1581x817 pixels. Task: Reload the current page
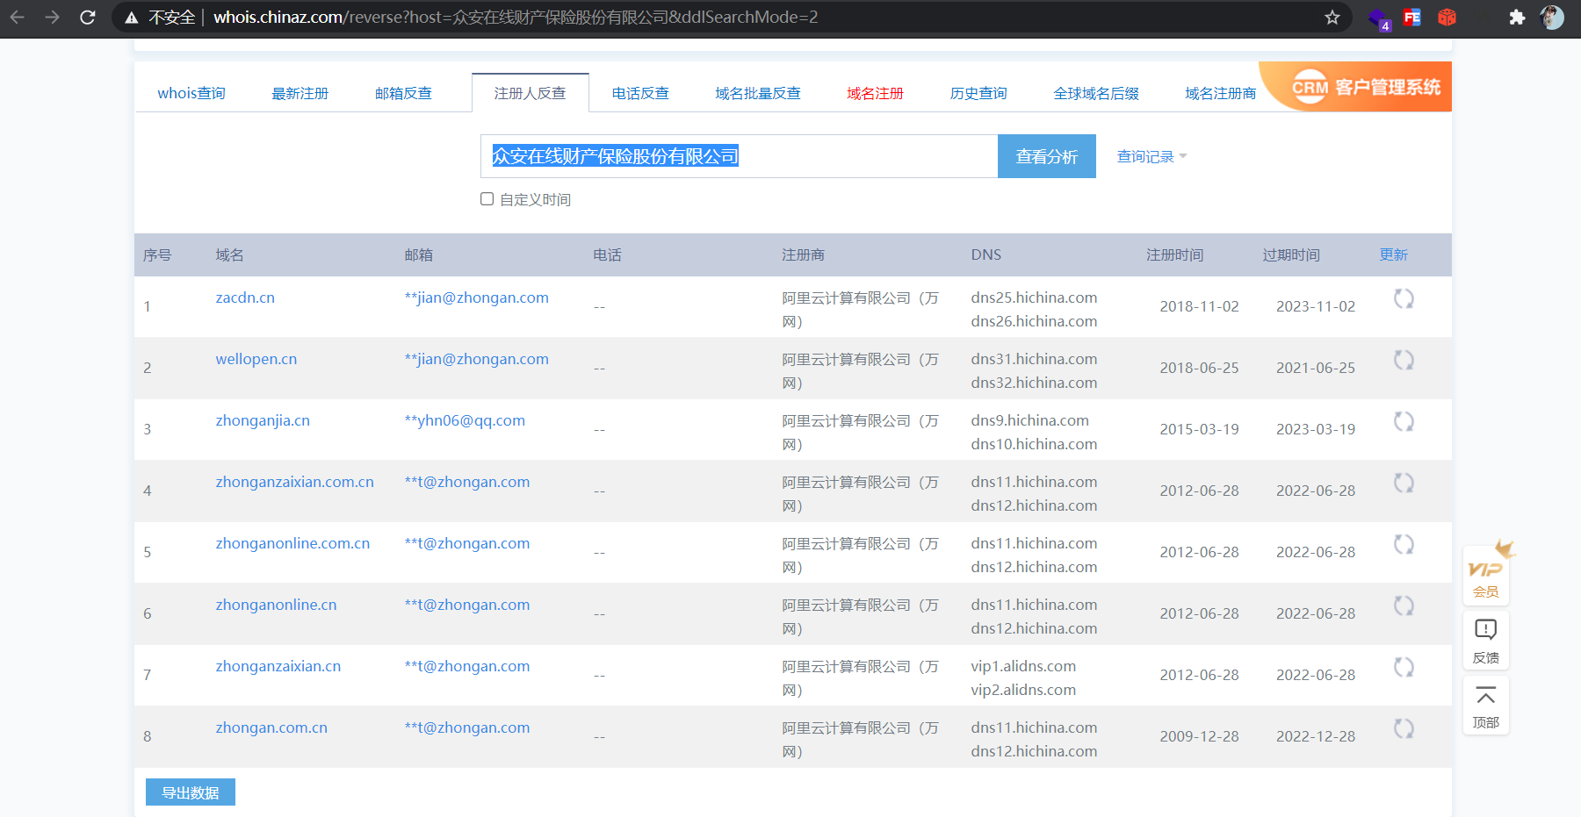[88, 18]
